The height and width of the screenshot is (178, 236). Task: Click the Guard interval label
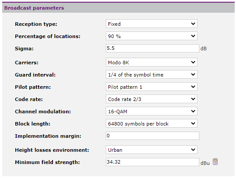point(35,75)
